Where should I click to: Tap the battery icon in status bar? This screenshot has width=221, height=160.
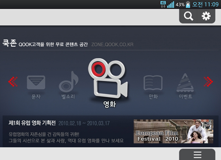pos(188,4)
